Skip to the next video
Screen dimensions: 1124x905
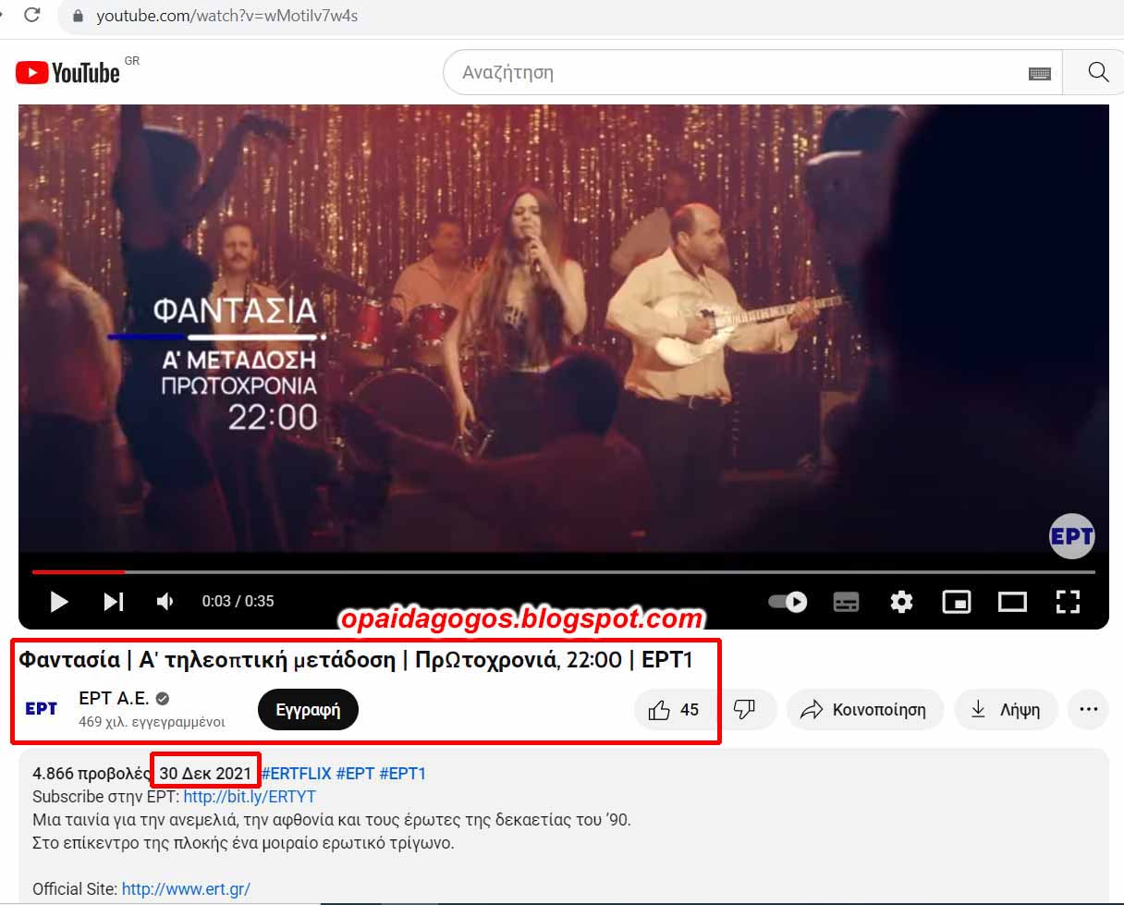click(114, 602)
